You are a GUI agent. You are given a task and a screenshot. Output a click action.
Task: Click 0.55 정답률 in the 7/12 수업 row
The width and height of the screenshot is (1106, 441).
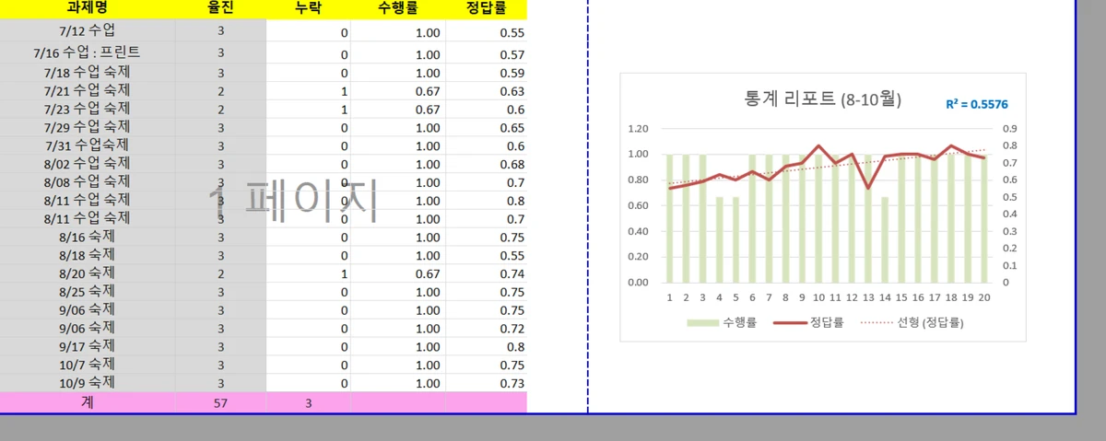point(512,33)
